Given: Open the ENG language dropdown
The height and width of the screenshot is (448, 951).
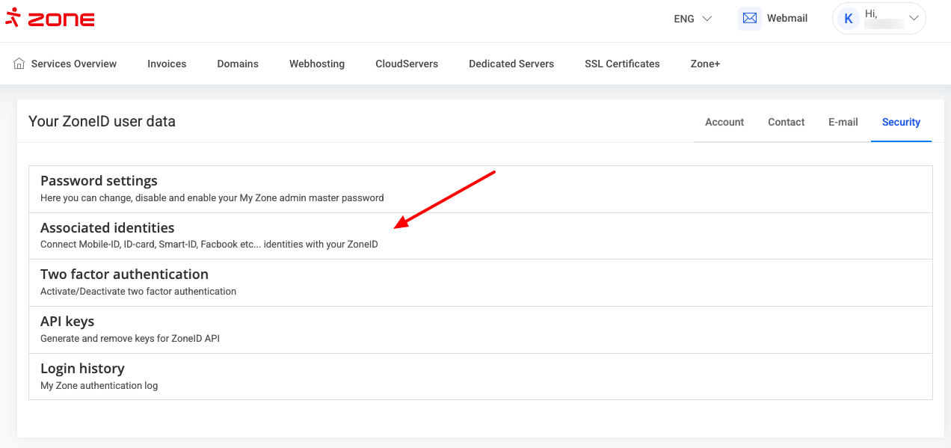Looking at the screenshot, I should click(692, 19).
